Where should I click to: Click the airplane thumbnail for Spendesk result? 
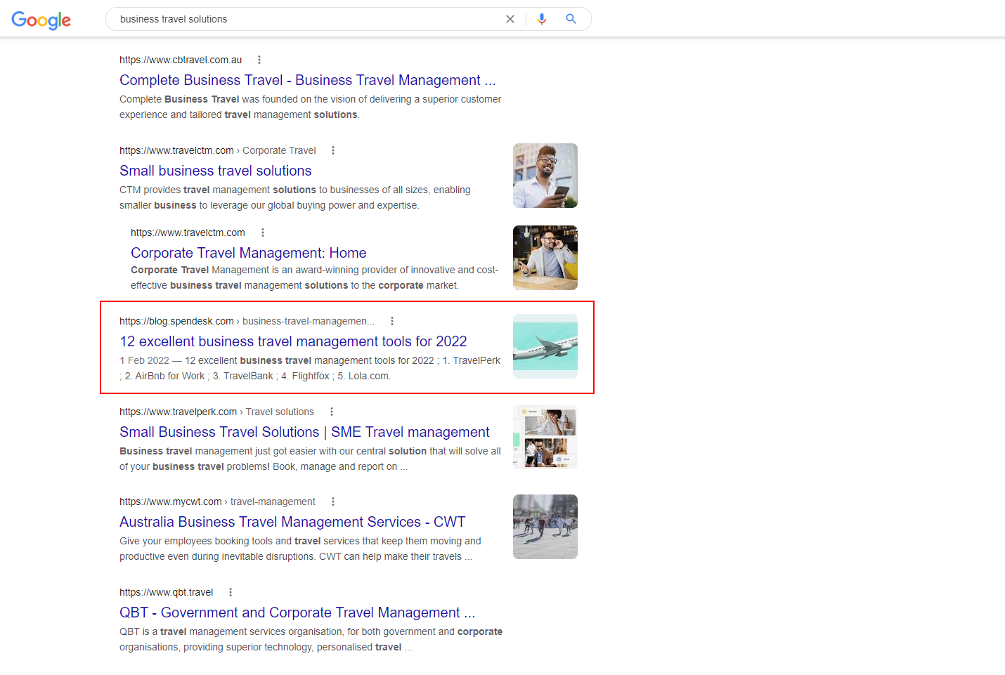click(545, 346)
